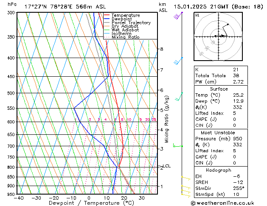
Task: Click the LCL marker label
Action: pos(167,166)
